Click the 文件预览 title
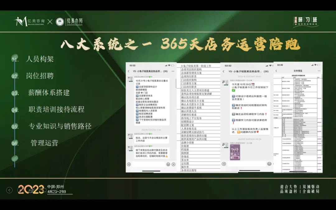The height and width of the screenshot is (210, 336). click(x=298, y=71)
